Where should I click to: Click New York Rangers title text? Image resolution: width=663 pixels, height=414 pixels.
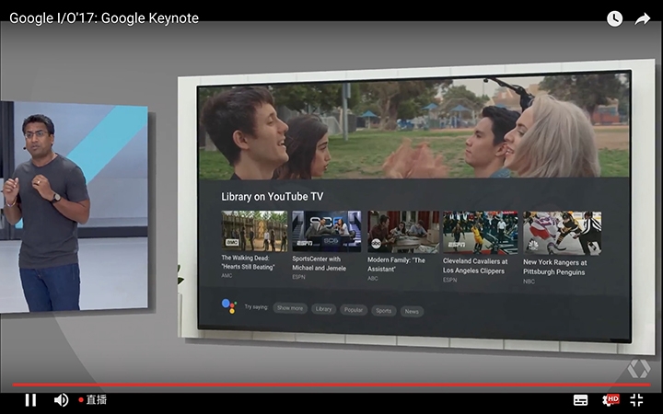click(x=554, y=267)
